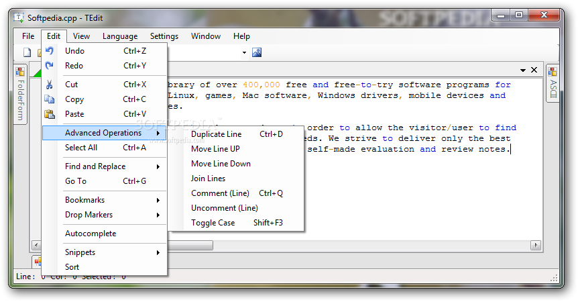
Task: Open the ASCII side panel icon
Action: (553, 72)
